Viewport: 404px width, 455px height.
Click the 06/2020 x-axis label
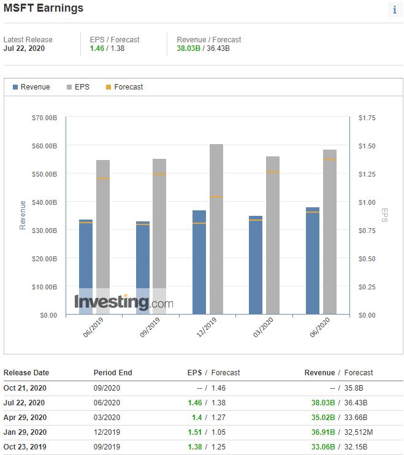320,327
